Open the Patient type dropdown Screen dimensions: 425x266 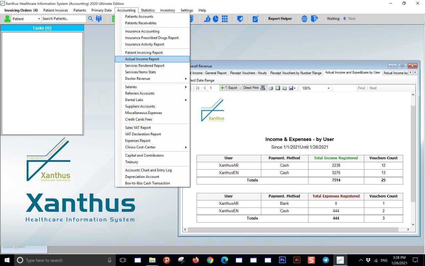(x=39, y=19)
